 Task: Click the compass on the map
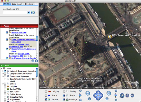[45, 82]
